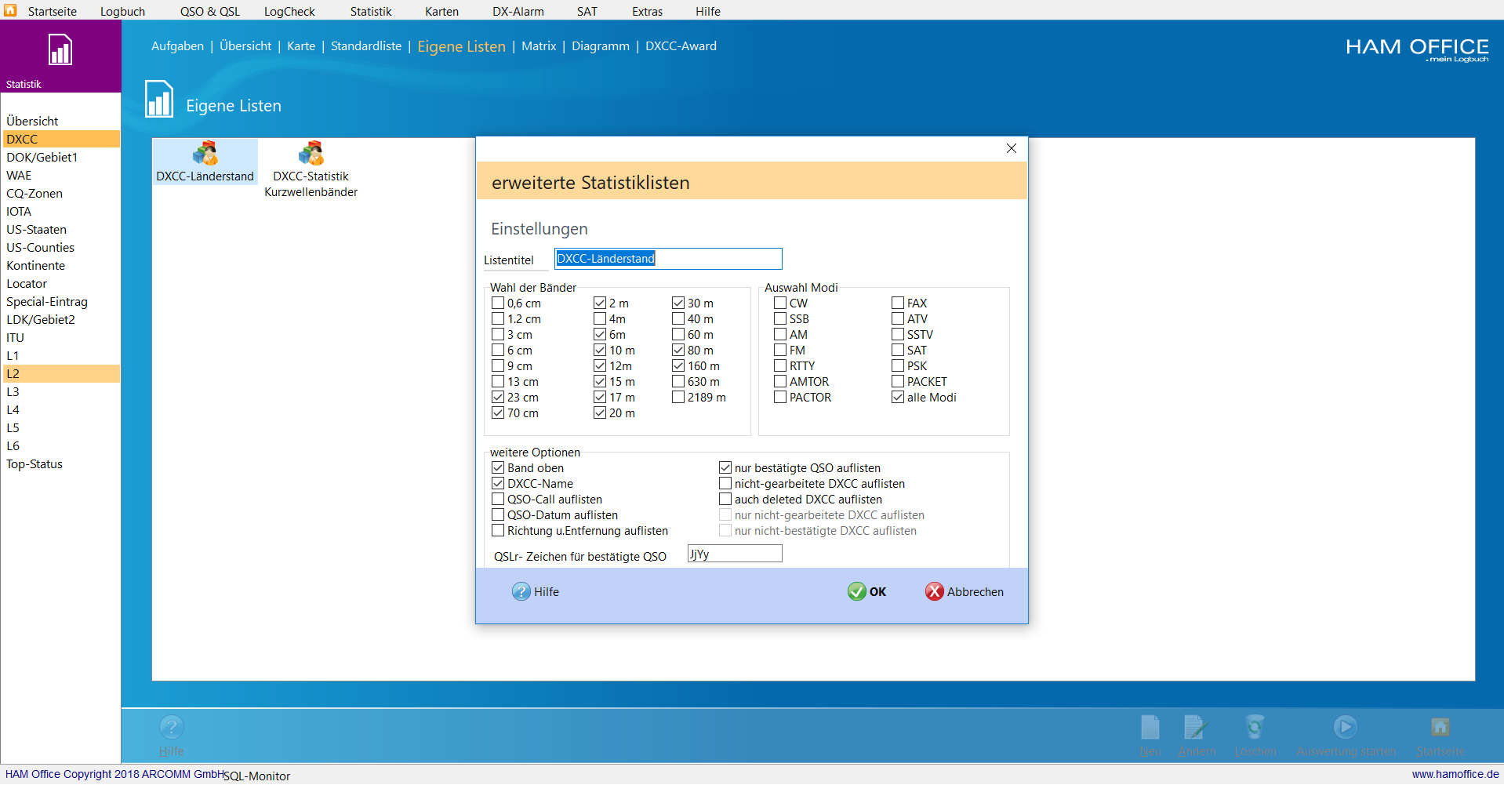Click the home icon left of Startseite
Image resolution: width=1504 pixels, height=785 pixels.
(x=10, y=10)
